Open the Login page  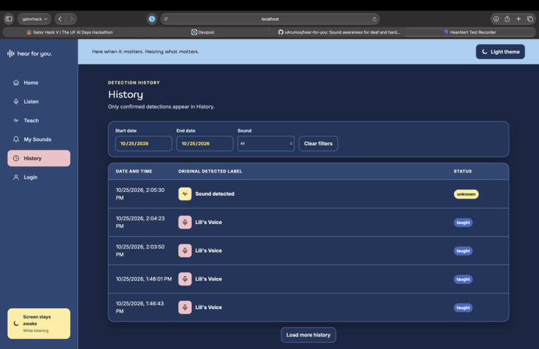39,177
